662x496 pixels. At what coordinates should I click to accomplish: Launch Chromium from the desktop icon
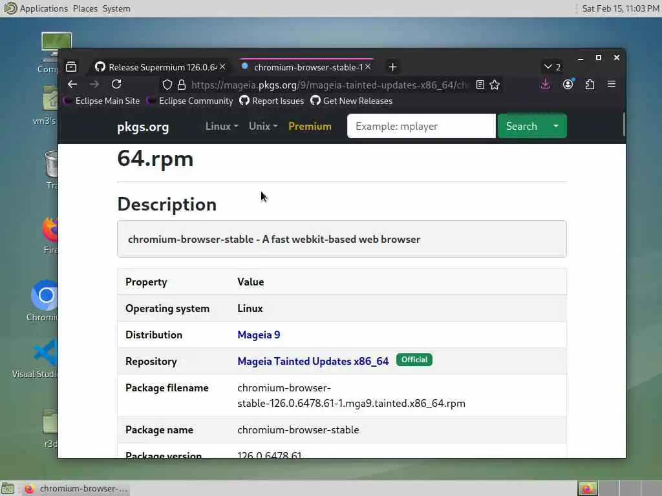pyautogui.click(x=43, y=301)
